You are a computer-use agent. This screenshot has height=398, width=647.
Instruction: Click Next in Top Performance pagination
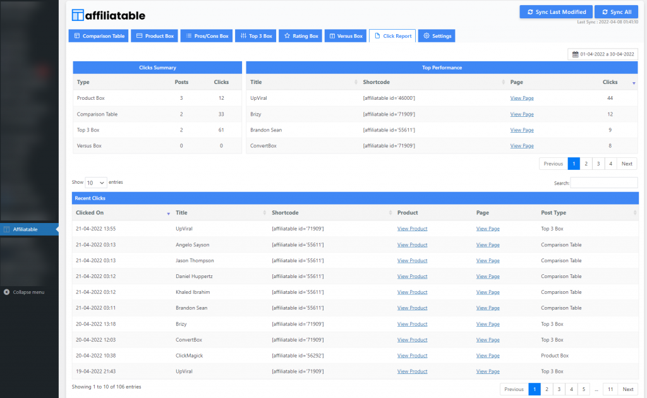[x=627, y=164]
